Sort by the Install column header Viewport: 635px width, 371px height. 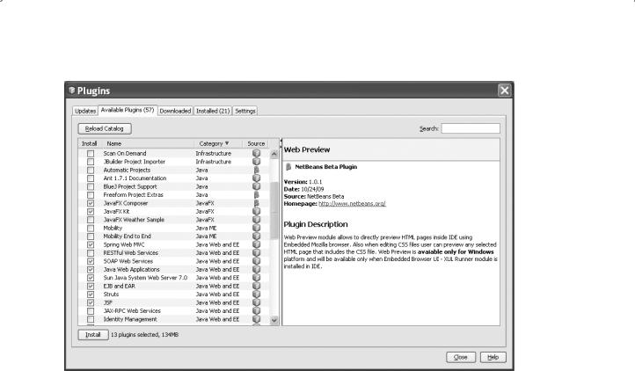[x=90, y=143]
